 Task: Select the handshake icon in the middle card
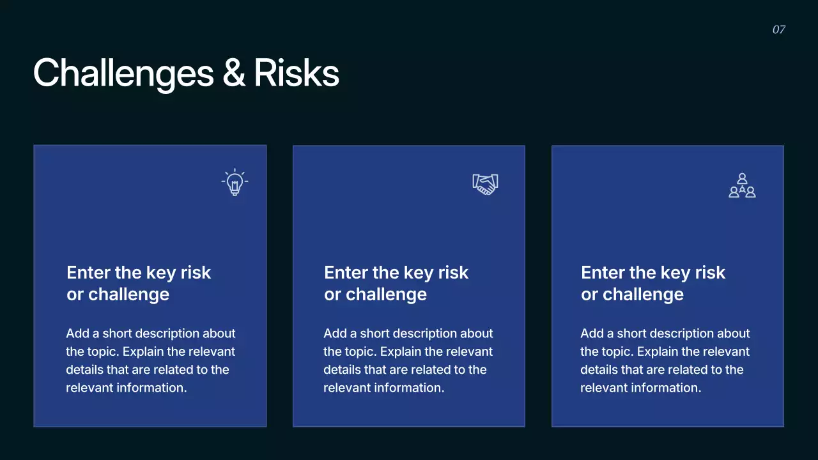(485, 184)
